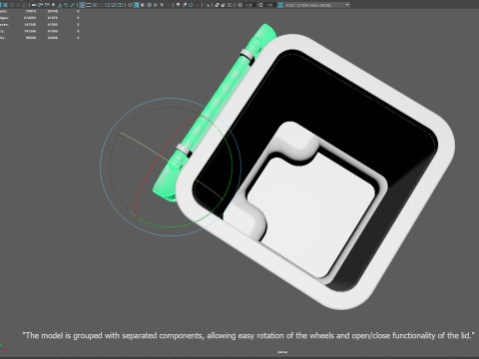Toggle the safe action guide

114,5
